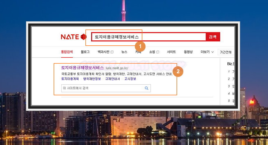The image size is (268, 145).
Task: Open the 고시정보 sub-link
Action: pyautogui.click(x=130, y=79)
